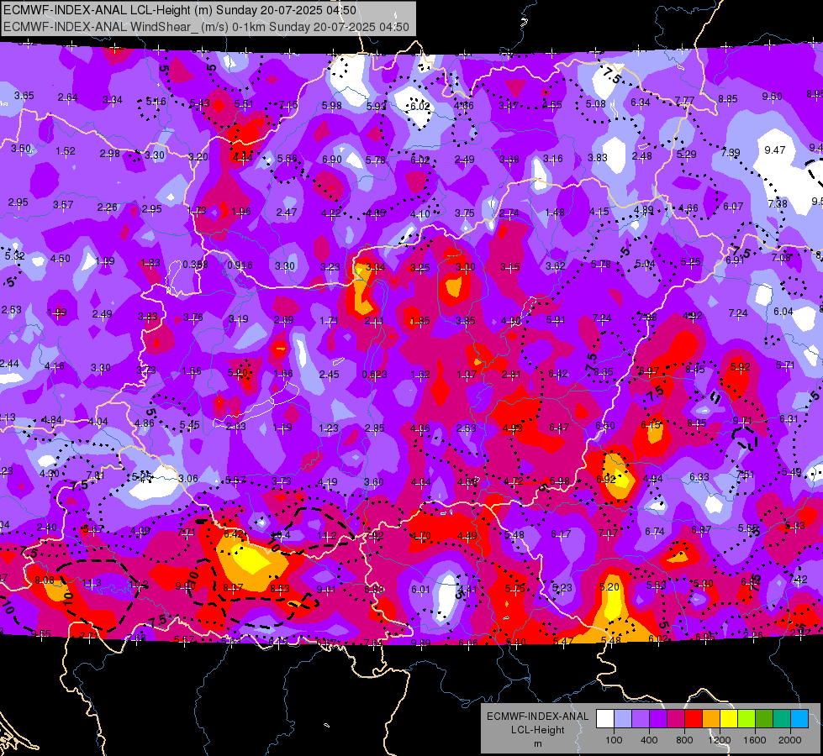Click the legend label '100'
Screen dimensions: 823x756
click(x=614, y=740)
